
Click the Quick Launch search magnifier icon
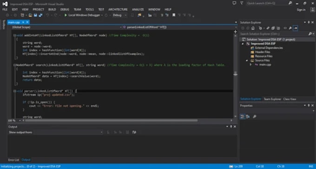coord(290,3)
